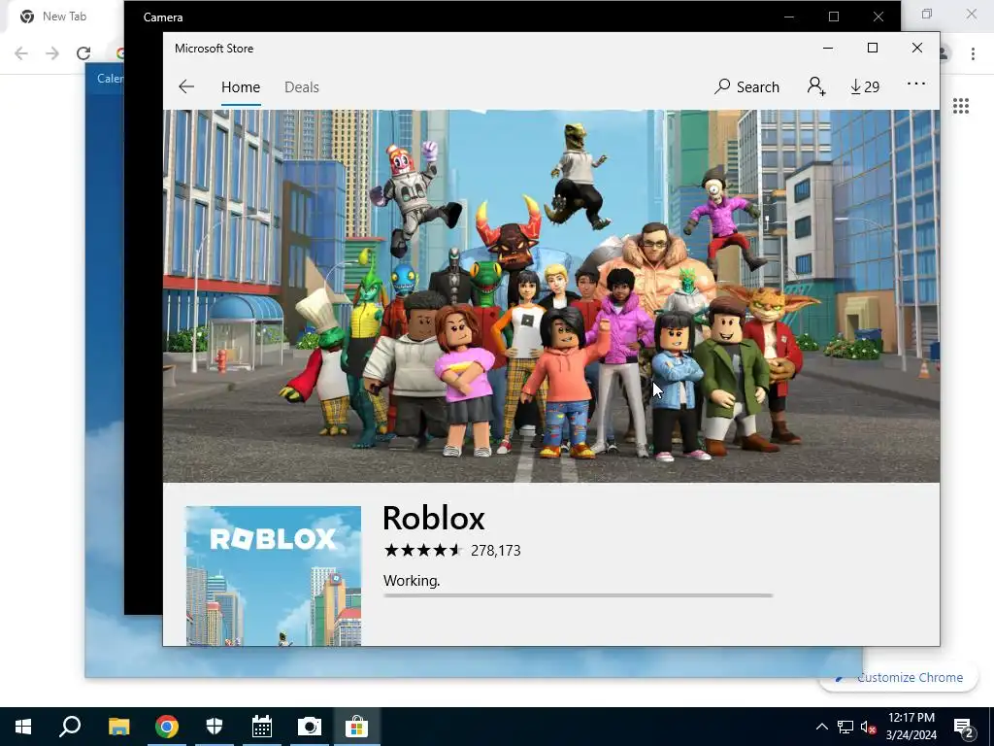Click the taskbar clock showing 12:17 PM
Image resolution: width=994 pixels, height=746 pixels.
click(911, 727)
